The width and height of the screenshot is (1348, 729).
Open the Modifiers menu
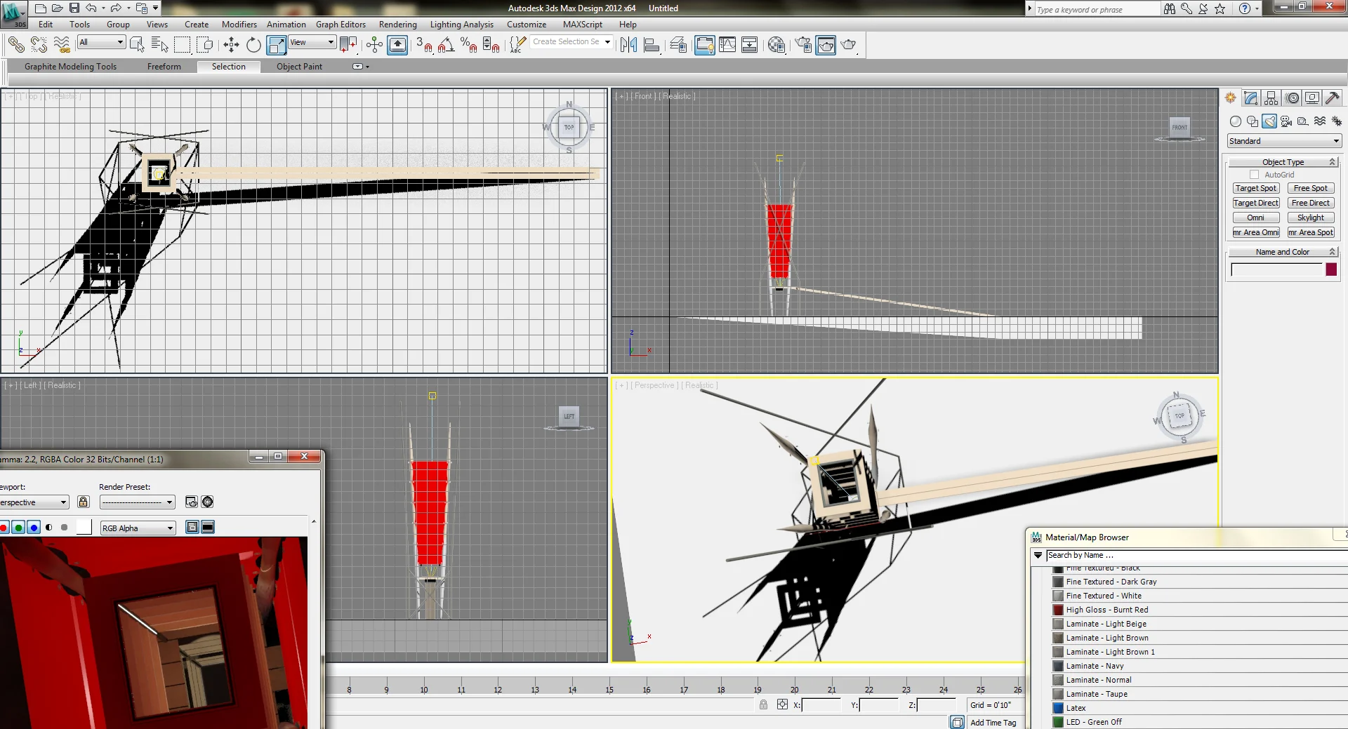(239, 25)
